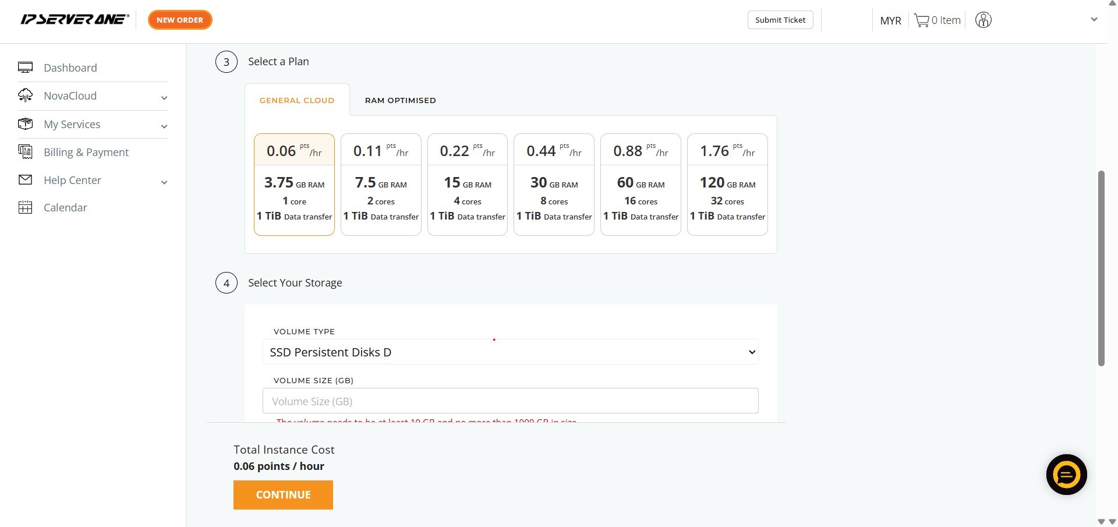Click the Submit Ticket button
The height and width of the screenshot is (527, 1118).
[780, 20]
